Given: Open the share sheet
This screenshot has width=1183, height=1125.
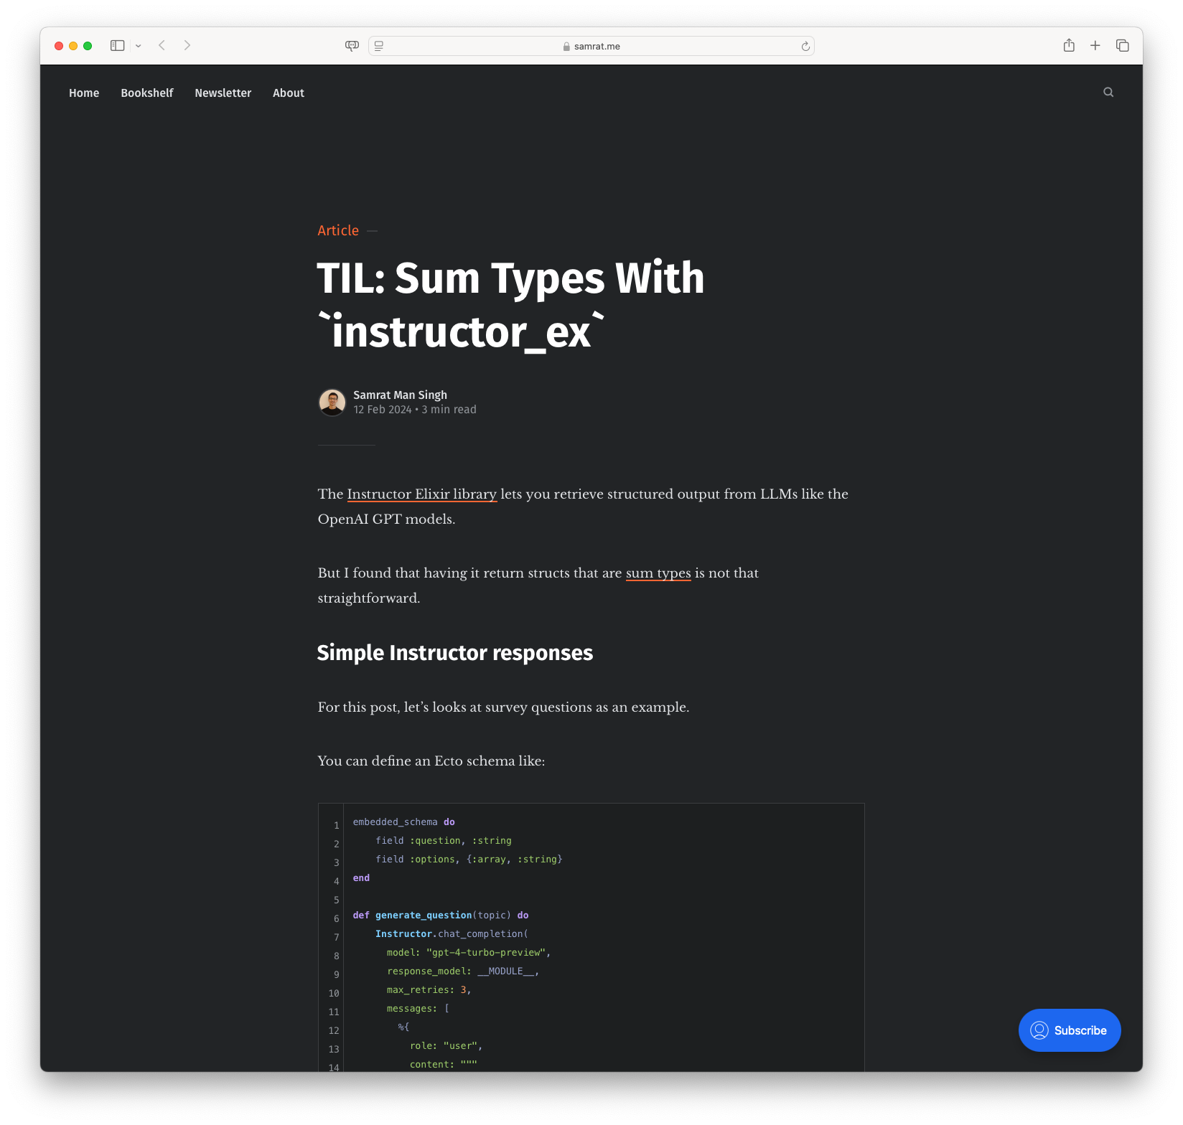Looking at the screenshot, I should click(x=1069, y=45).
